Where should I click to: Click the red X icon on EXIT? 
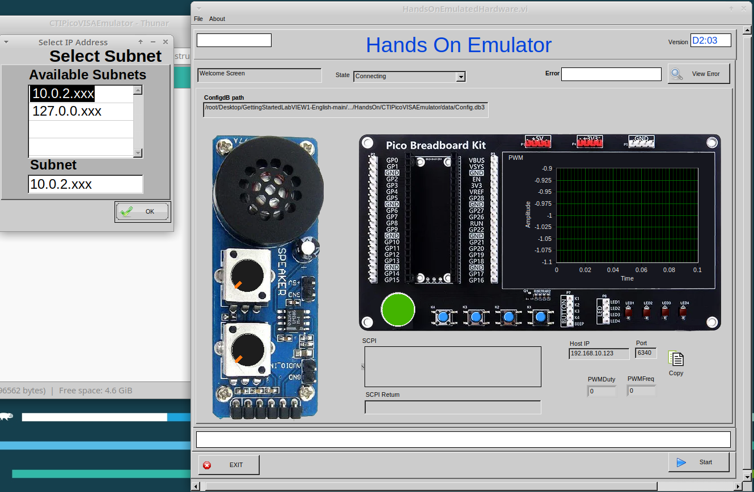coord(207,465)
